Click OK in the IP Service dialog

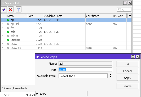(127, 64)
